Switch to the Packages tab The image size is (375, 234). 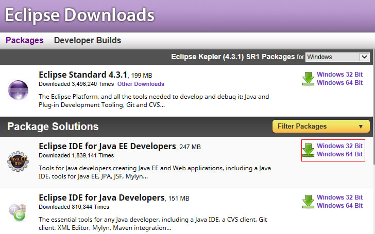click(x=25, y=40)
